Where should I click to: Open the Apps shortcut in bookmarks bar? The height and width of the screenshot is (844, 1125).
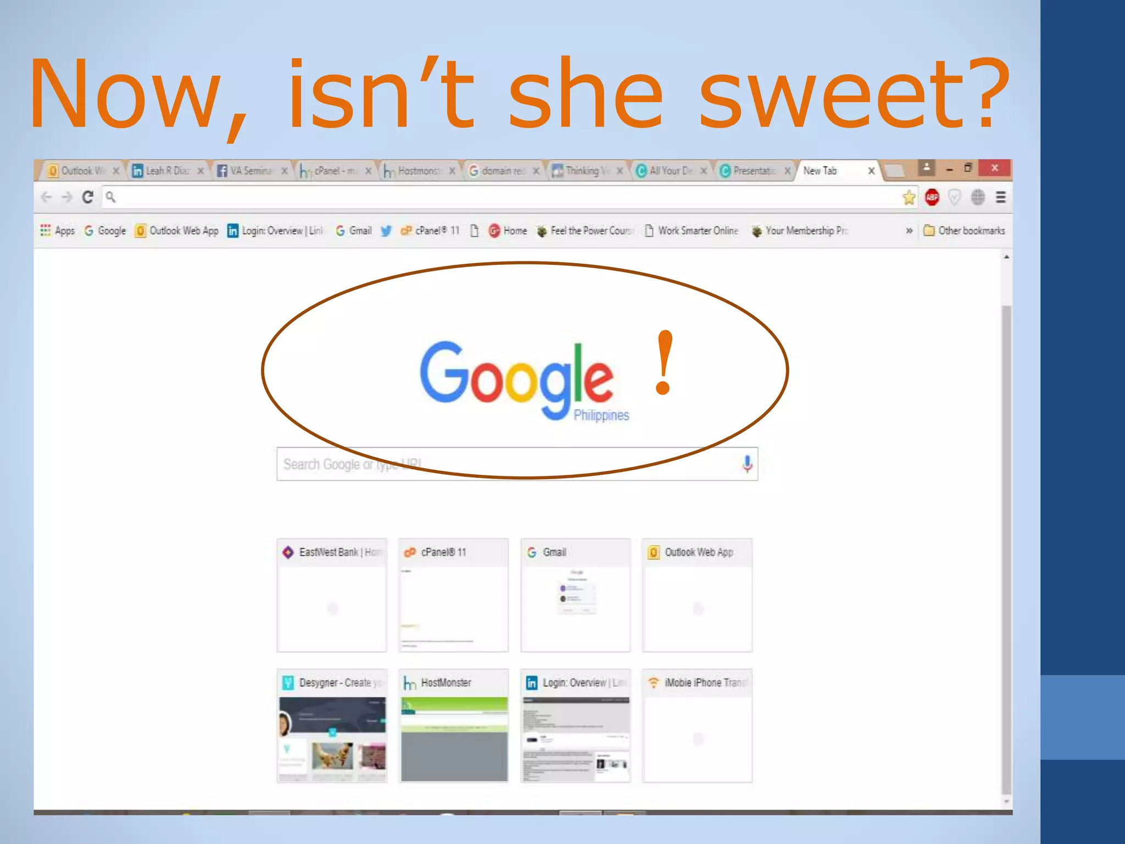57,231
